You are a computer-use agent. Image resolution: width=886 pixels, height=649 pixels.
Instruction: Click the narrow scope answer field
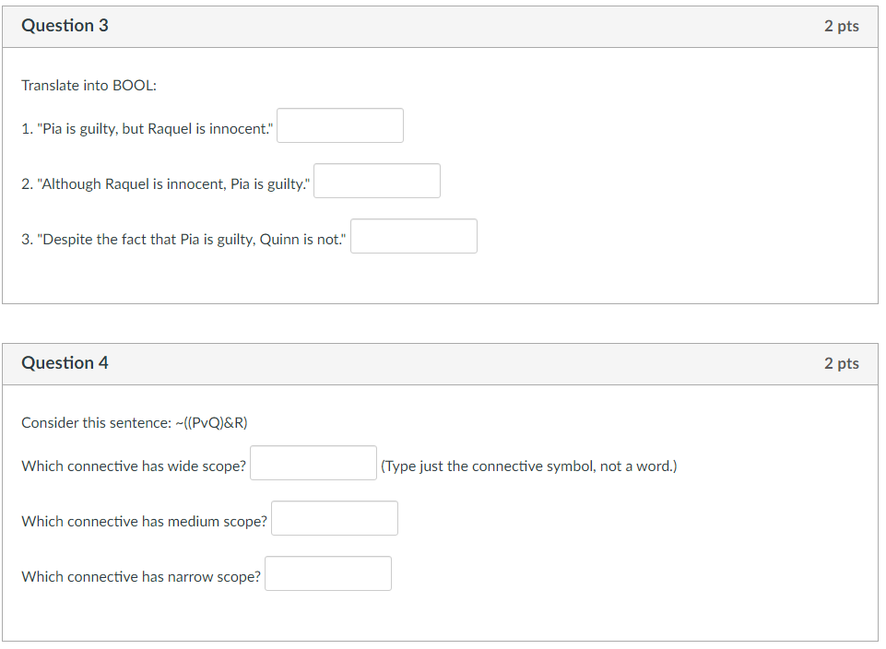[327, 573]
